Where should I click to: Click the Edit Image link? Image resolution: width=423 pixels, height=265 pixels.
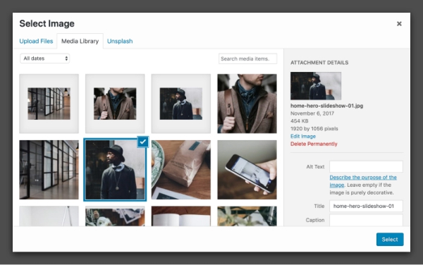coord(303,136)
